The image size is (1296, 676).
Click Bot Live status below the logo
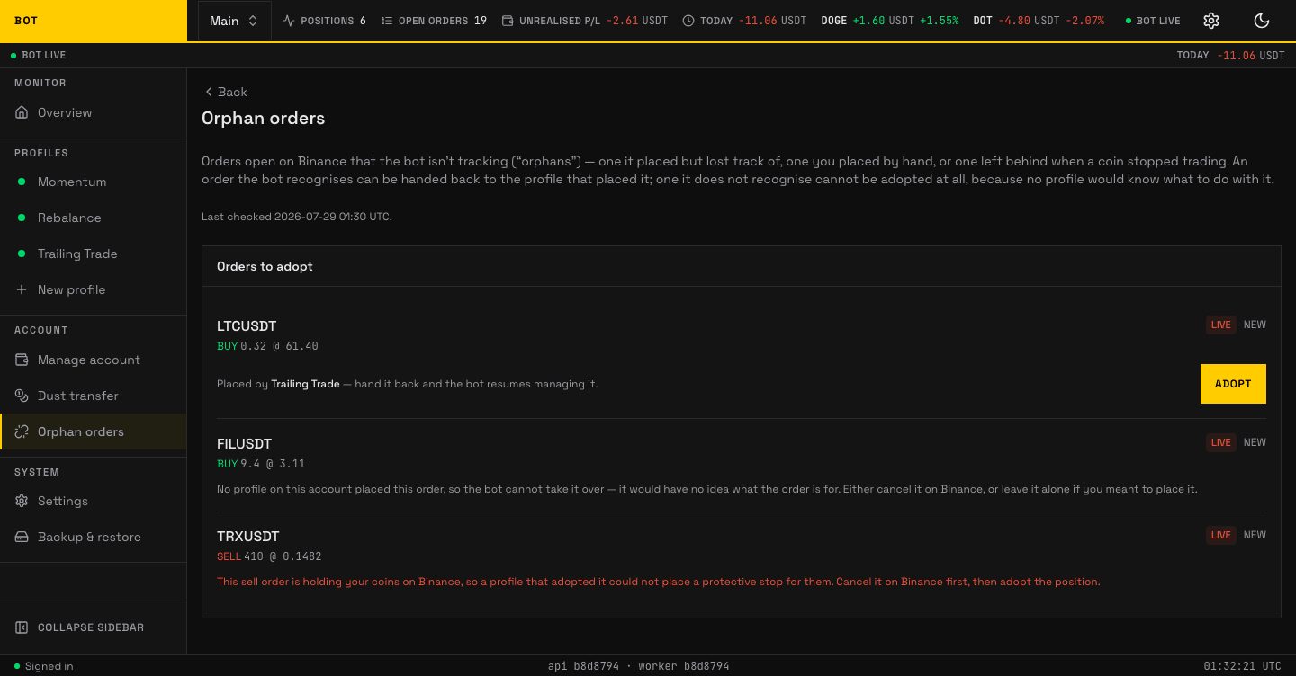click(x=39, y=55)
